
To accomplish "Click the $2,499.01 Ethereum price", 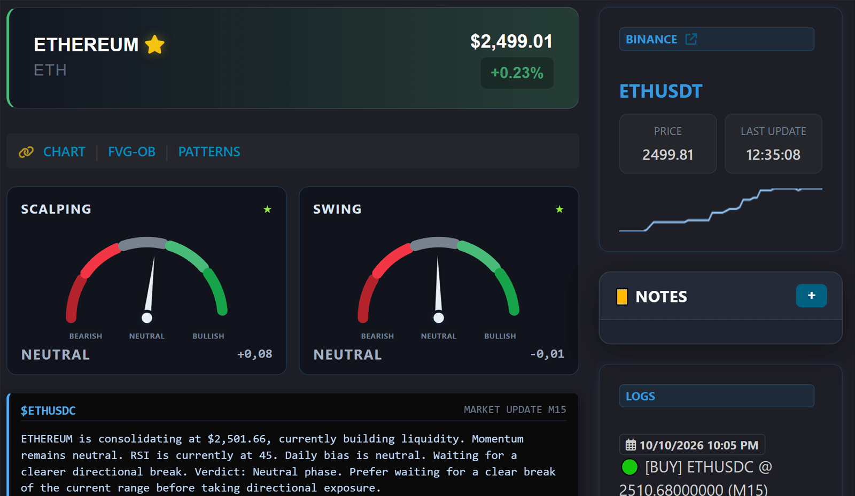I will tap(511, 41).
